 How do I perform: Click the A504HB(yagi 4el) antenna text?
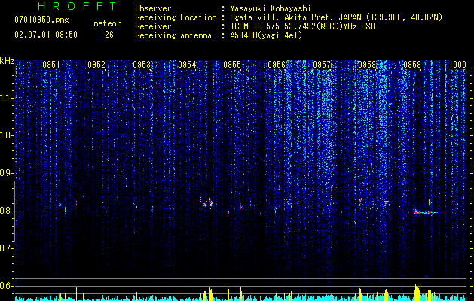pos(266,35)
